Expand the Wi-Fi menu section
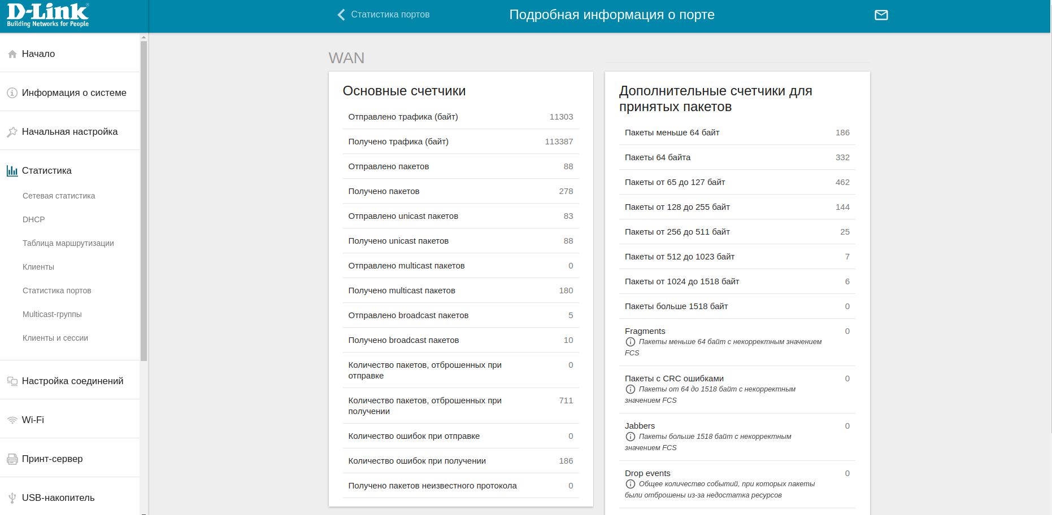Screen dimensions: 1052x515 33,420
